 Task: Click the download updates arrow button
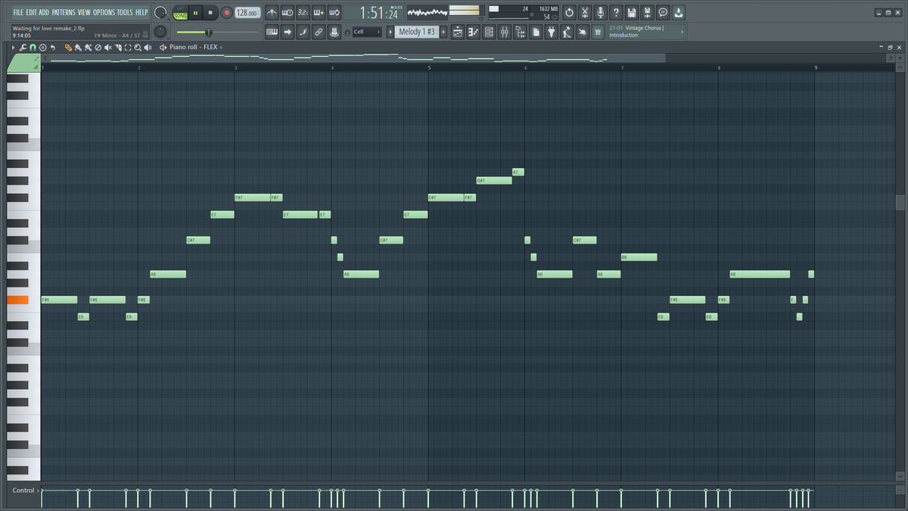[679, 13]
